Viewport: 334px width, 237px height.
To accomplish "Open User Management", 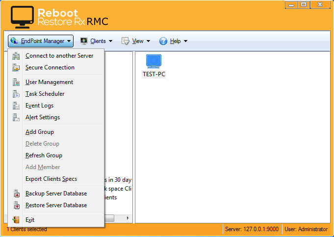I will (56, 82).
